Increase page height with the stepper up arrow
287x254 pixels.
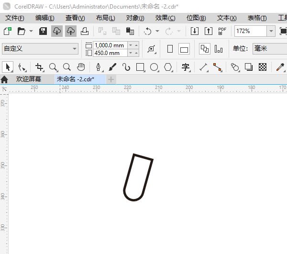(136, 53)
